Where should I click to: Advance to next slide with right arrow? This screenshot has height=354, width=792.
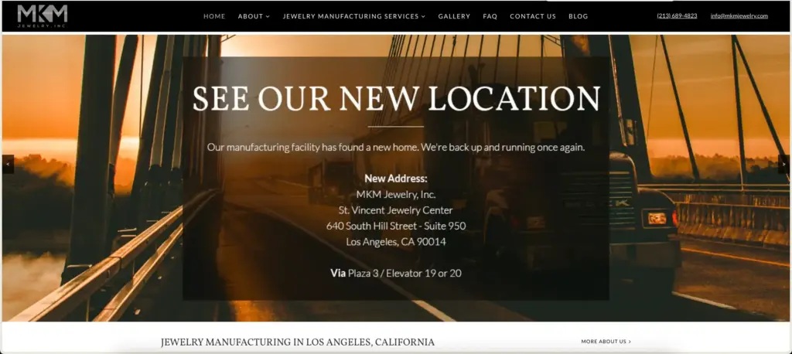[783, 164]
